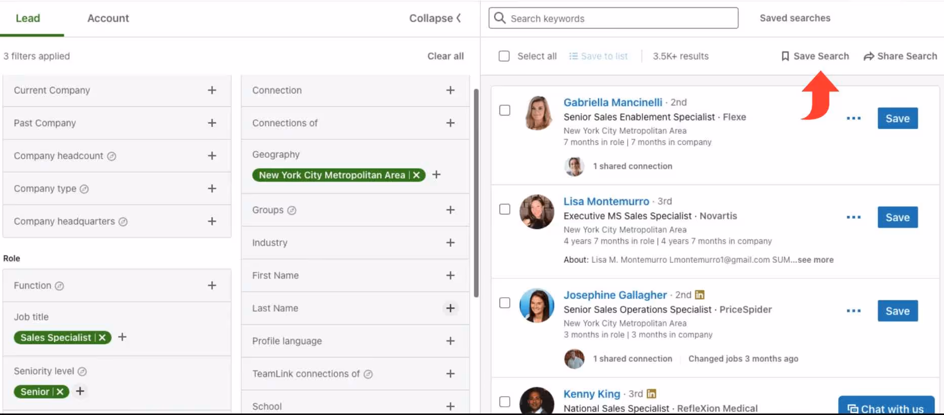
Task: Add an Industry filter
Action: [450, 243]
